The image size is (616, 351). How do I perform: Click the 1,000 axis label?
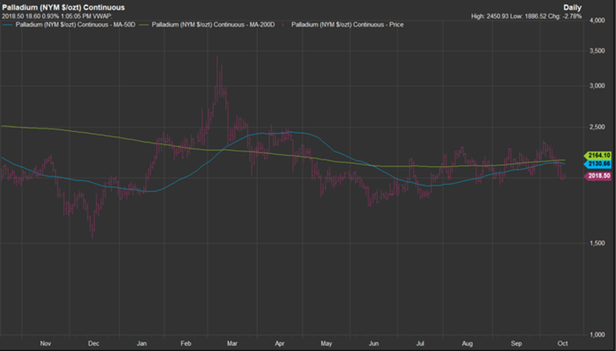597,335
